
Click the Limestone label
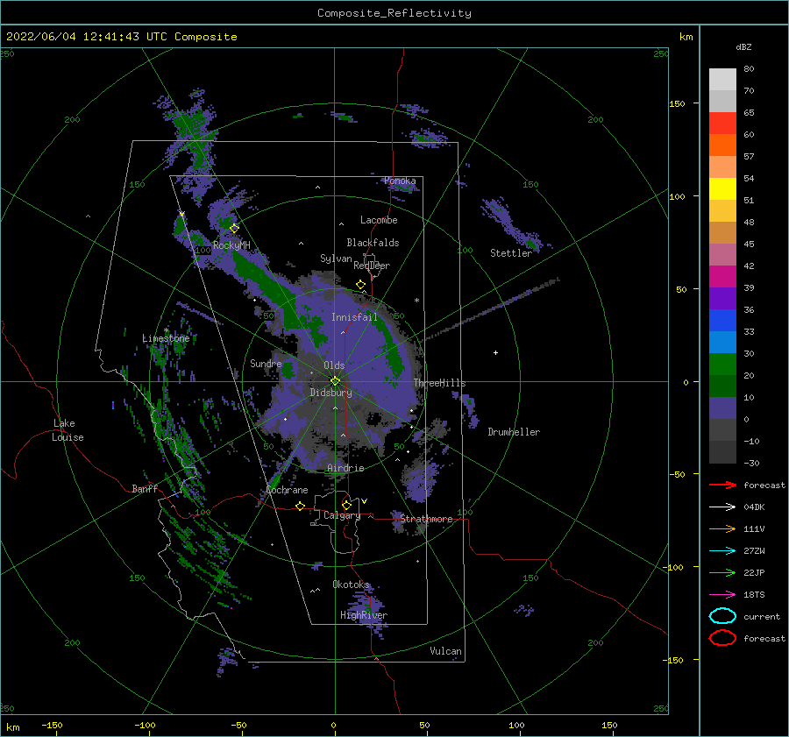[x=166, y=338]
